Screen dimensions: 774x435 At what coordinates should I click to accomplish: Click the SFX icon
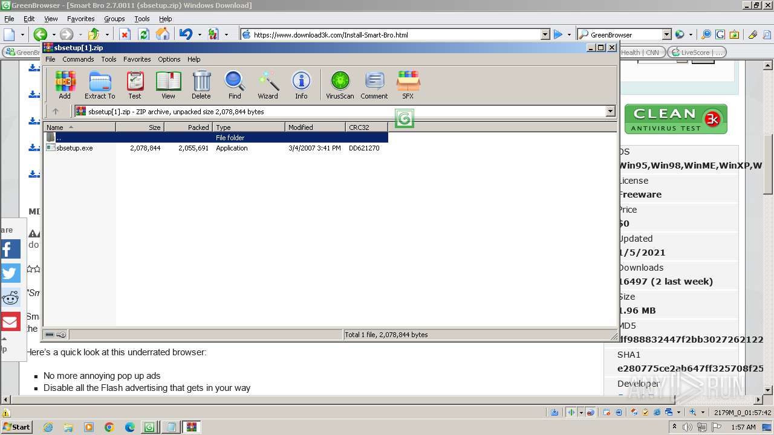coord(408,85)
